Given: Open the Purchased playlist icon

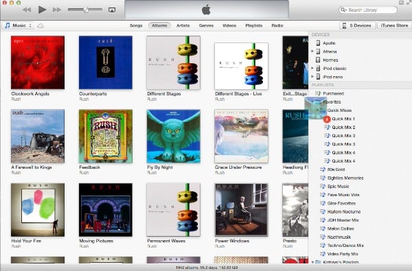Looking at the screenshot, I should click(318, 93).
